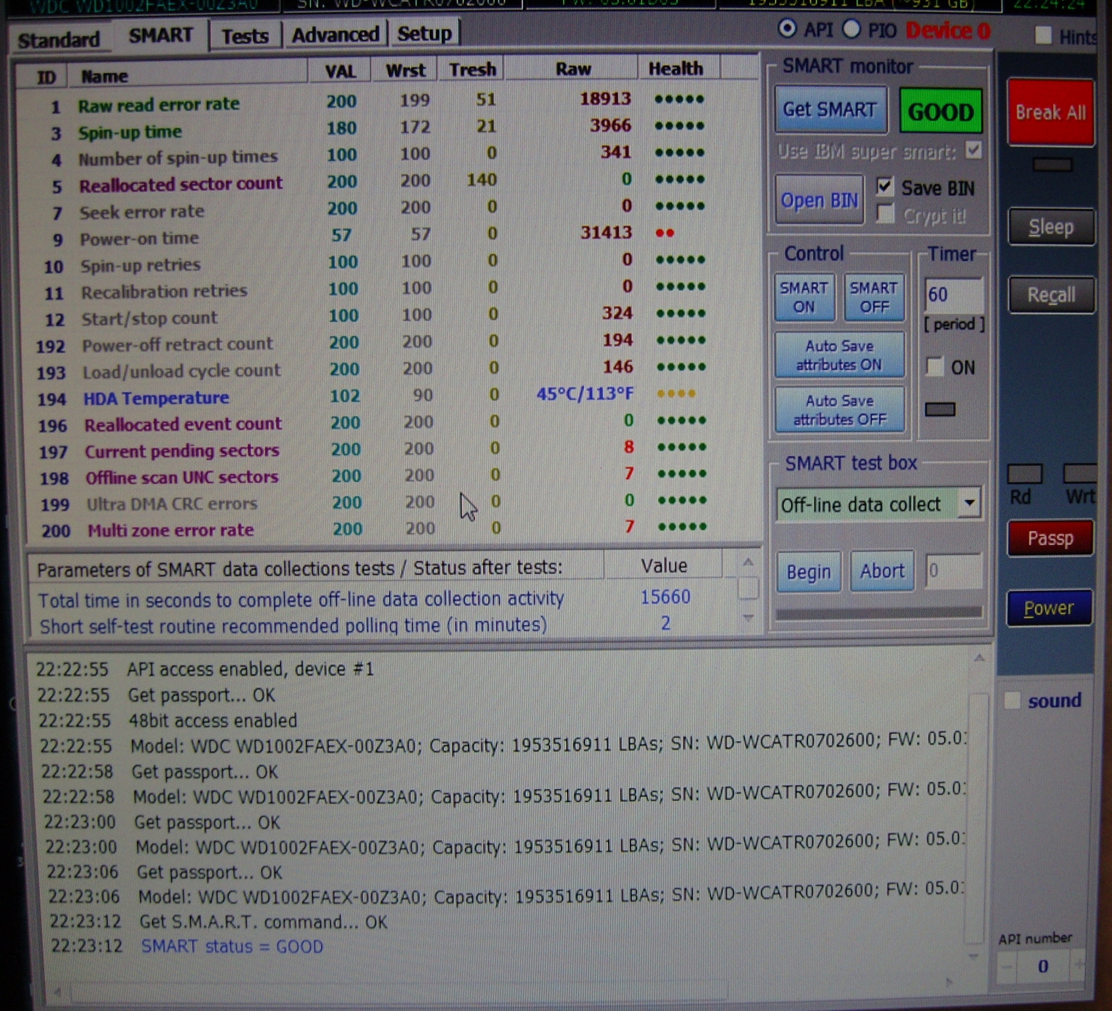Click the blue Power button
The height and width of the screenshot is (1011, 1112).
coord(1049,608)
